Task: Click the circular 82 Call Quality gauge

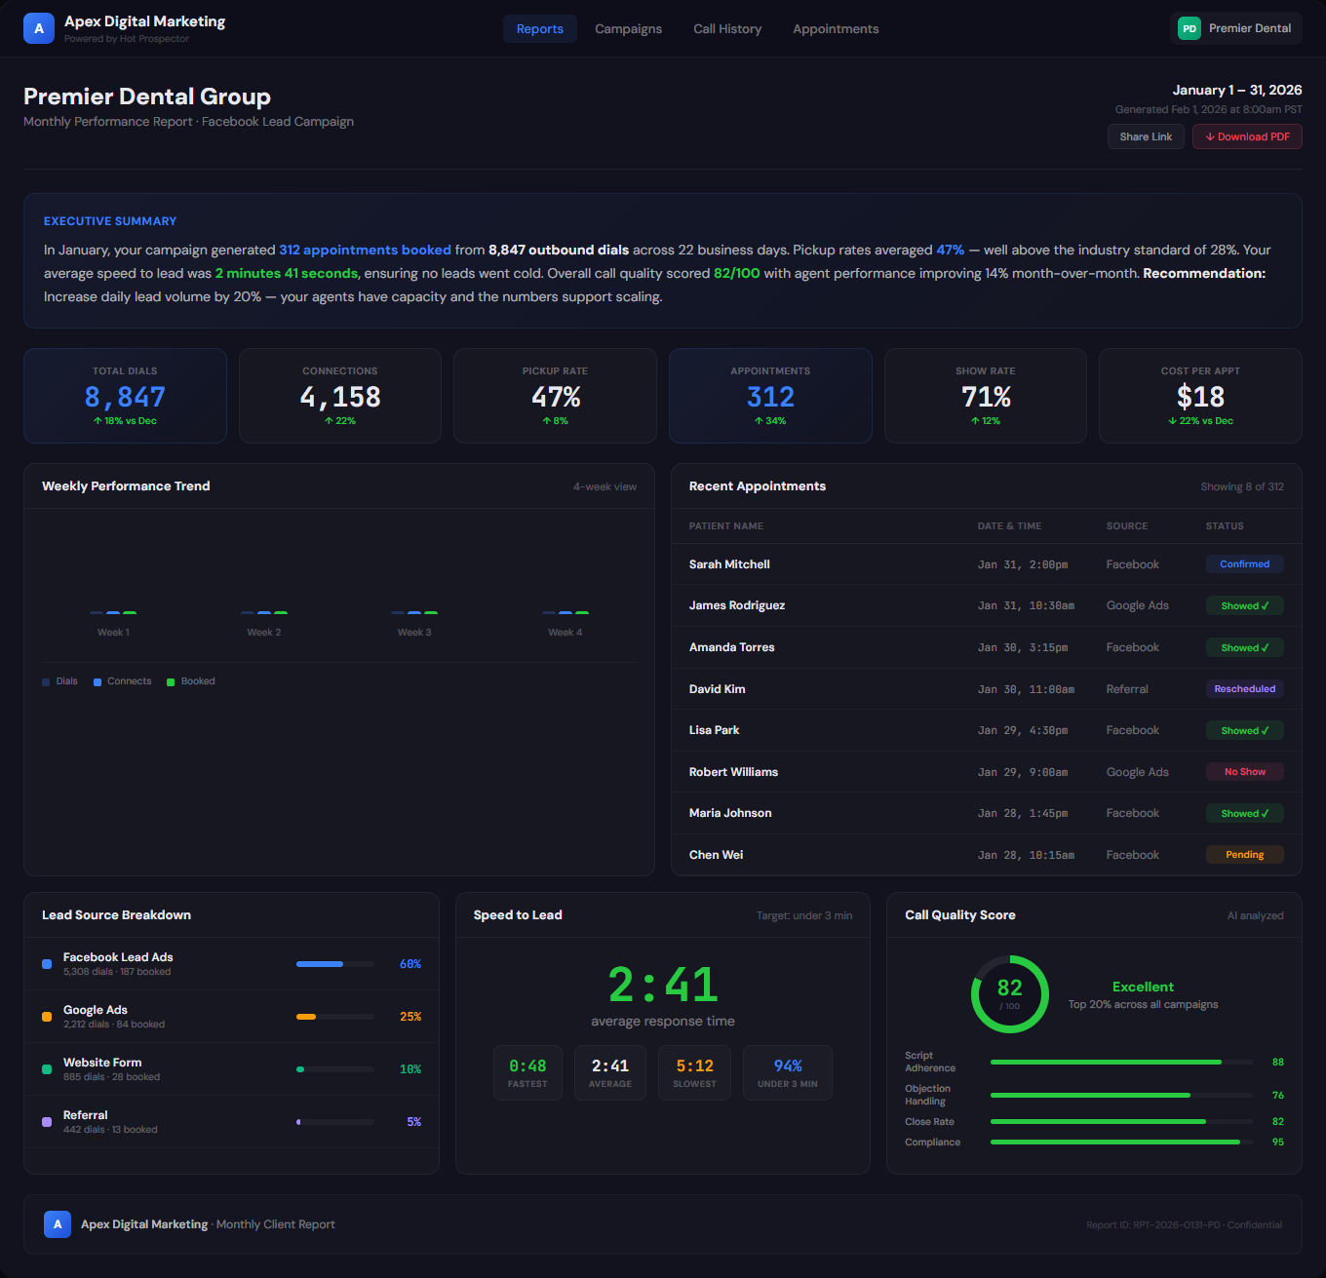Action: [1010, 994]
